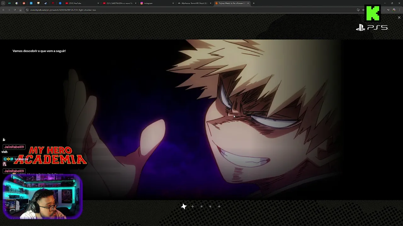This screenshot has width=403, height=226.
Task: Open the Chrome three-dot menu
Action: pos(399,10)
